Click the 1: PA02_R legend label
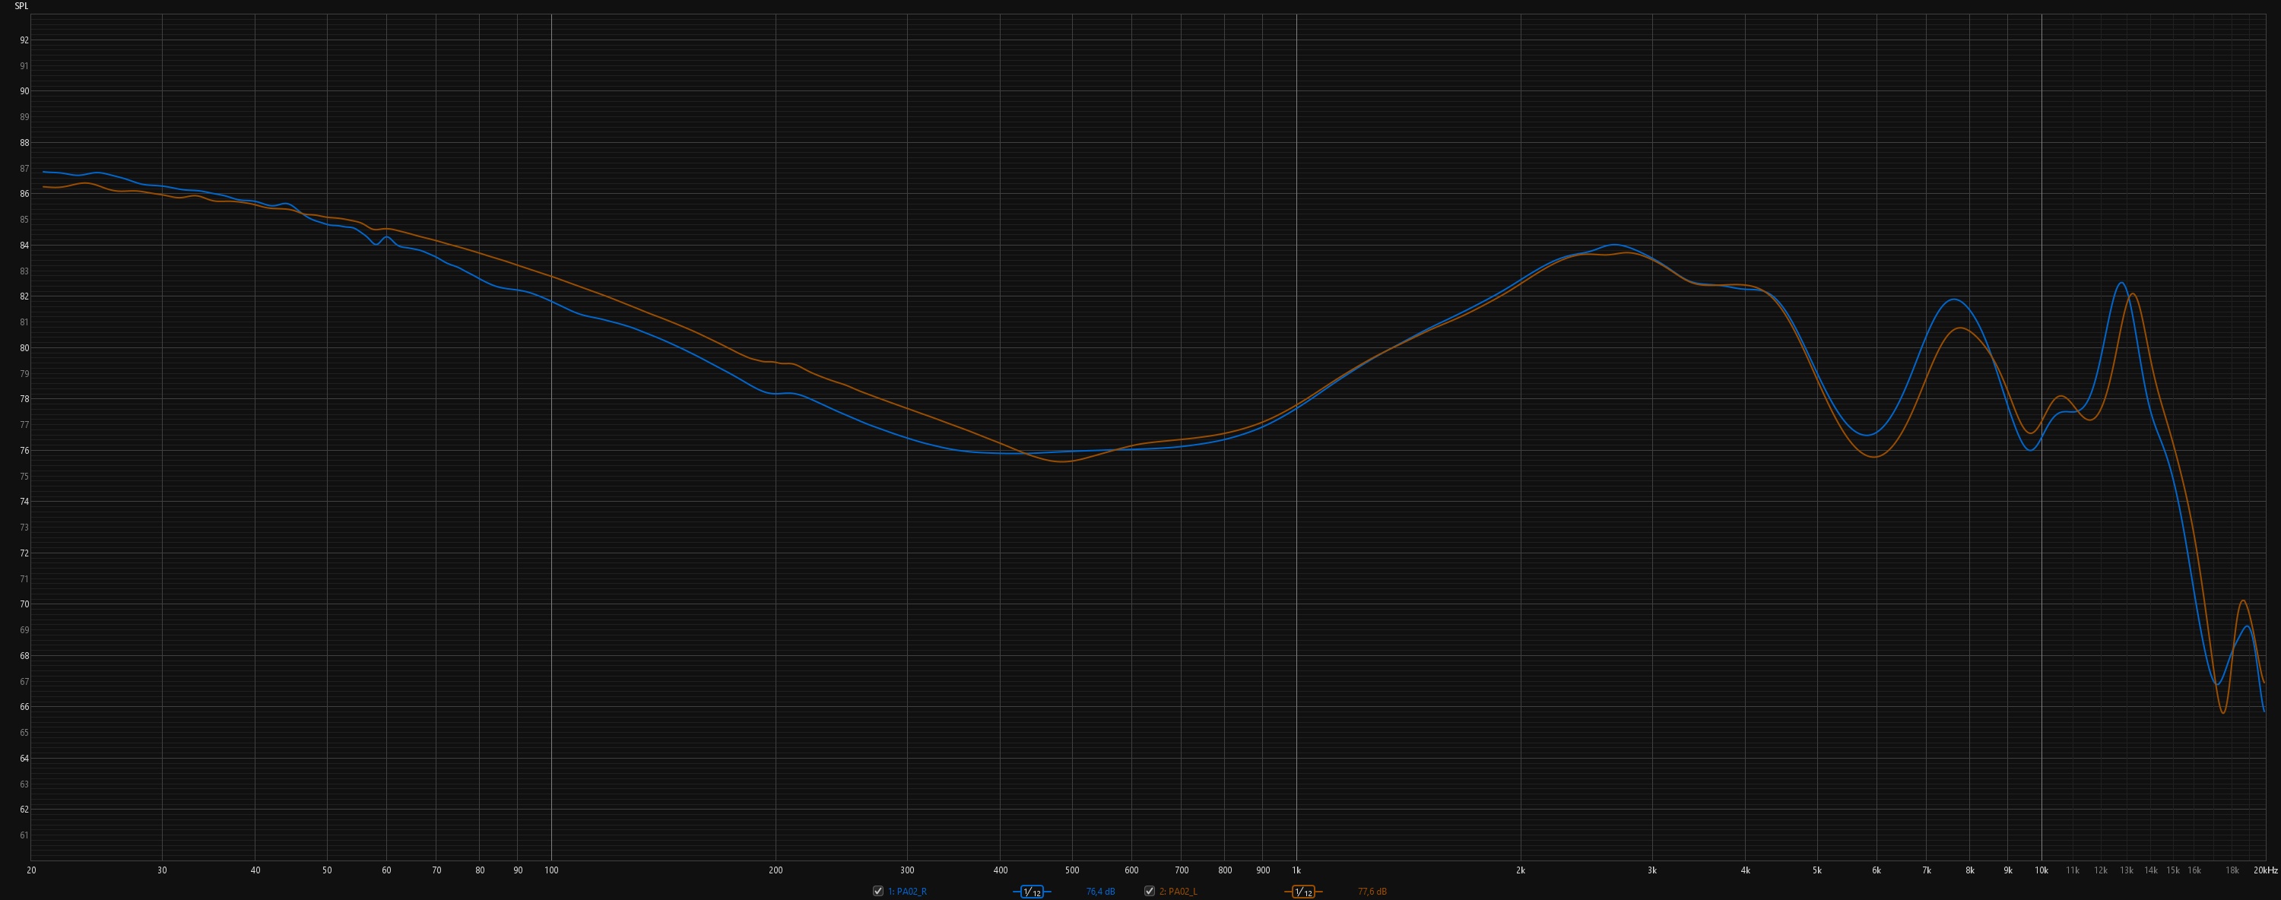Image resolution: width=2281 pixels, height=900 pixels. pos(907,891)
